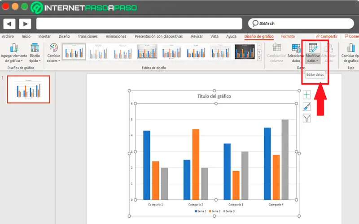Open the chart filters funnel button
359x224 pixels.
307,118
